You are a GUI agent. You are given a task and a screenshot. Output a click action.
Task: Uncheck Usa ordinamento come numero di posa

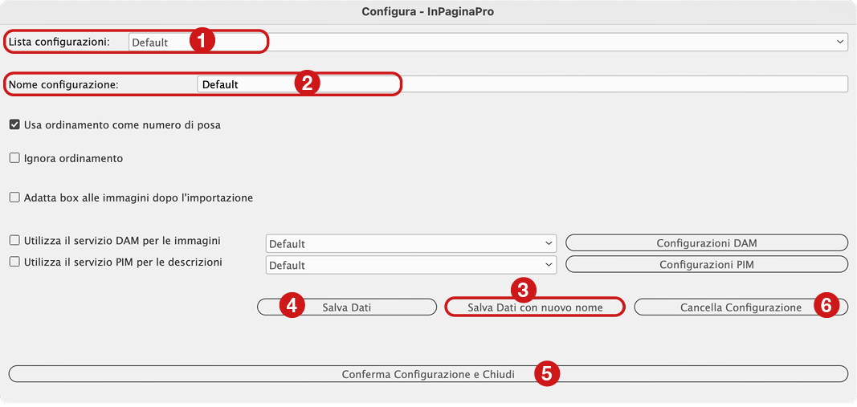coord(14,124)
